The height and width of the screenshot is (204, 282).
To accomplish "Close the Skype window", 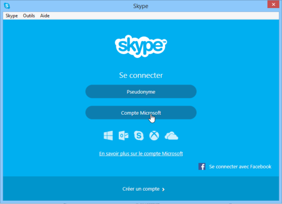I will (x=274, y=4).
